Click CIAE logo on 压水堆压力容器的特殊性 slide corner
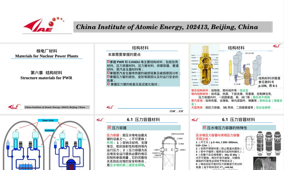This screenshot has height=170, width=284. (x=195, y=119)
